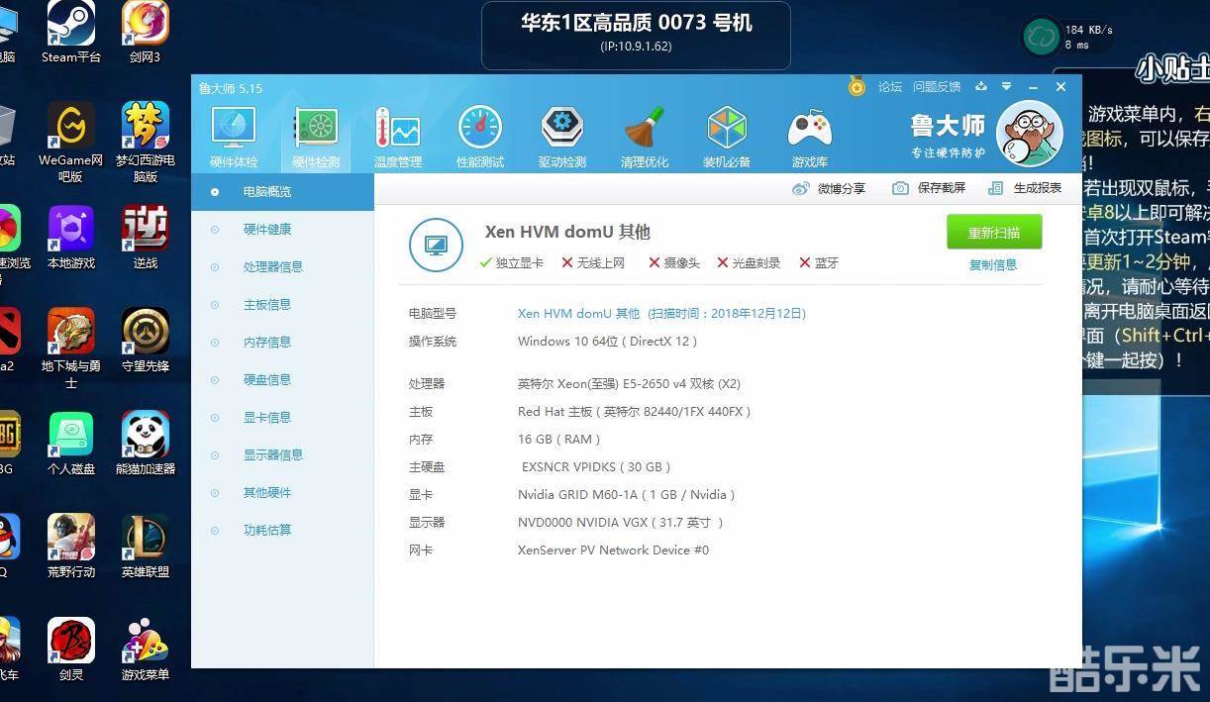Screen dimensions: 1210x702
Task: Click the 复制信息 copy info link
Action: (x=993, y=265)
